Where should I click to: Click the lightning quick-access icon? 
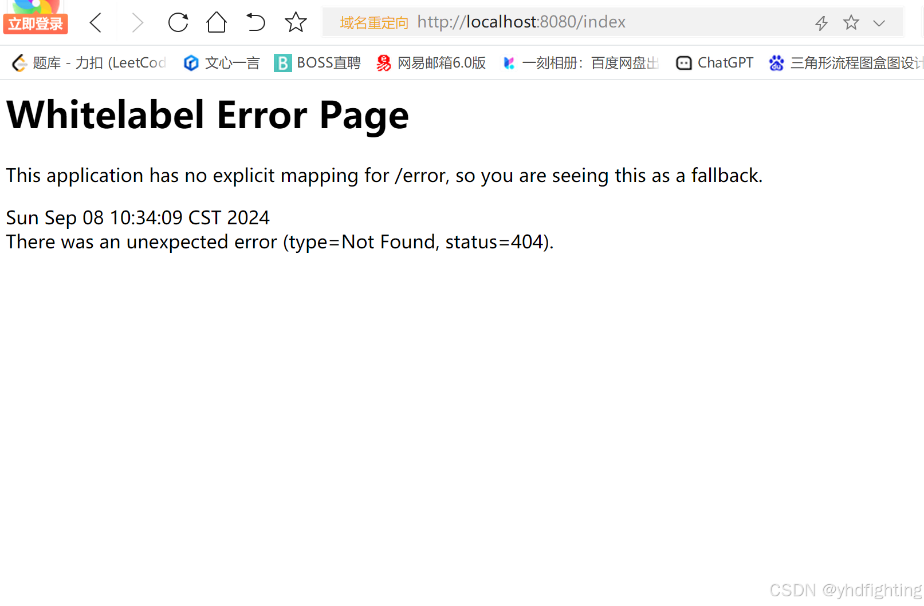[821, 22]
